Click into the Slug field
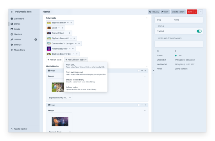Viewport: 215px width, 141px height. click(188, 20)
